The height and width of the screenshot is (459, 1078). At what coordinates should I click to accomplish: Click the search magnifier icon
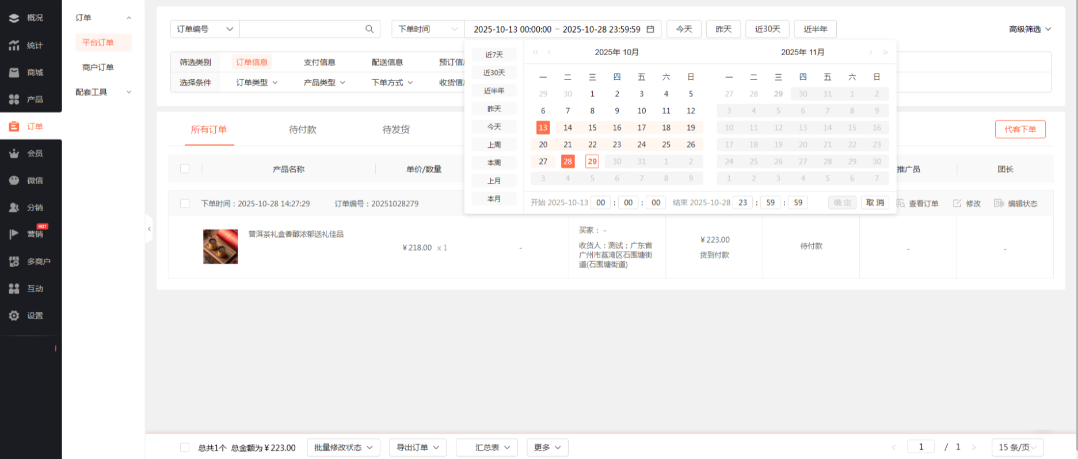tap(369, 29)
